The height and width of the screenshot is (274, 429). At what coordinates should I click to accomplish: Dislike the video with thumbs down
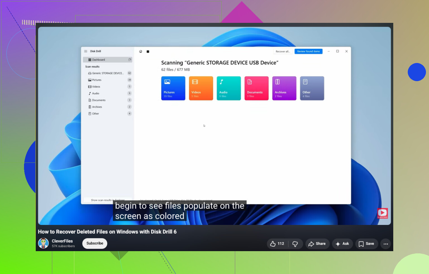[x=295, y=244]
